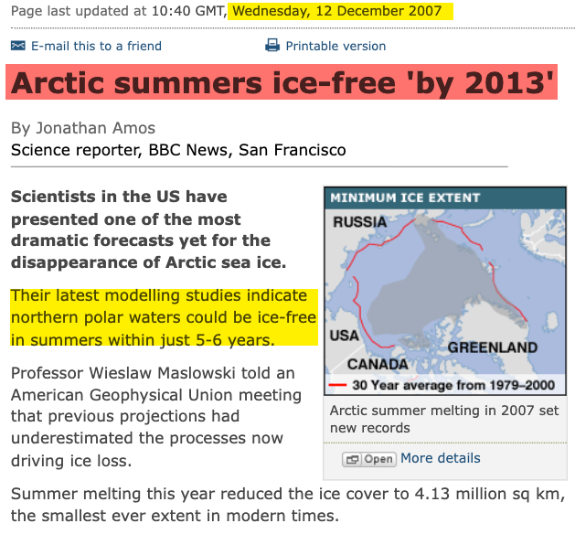Click the GREENLAND label on the map
Viewport: 575px width, 534px height.
(492, 347)
